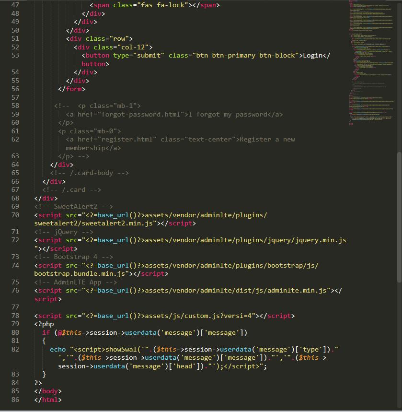Viewport: 402px width, 412px height.
Task: Click the closing curly brace on line 83
Action: coord(44,375)
